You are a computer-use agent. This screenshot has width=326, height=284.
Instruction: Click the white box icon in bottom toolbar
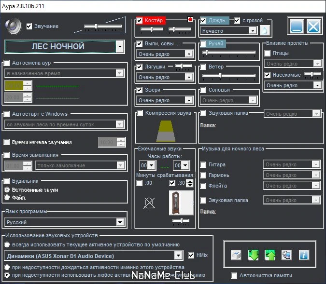tap(236, 255)
